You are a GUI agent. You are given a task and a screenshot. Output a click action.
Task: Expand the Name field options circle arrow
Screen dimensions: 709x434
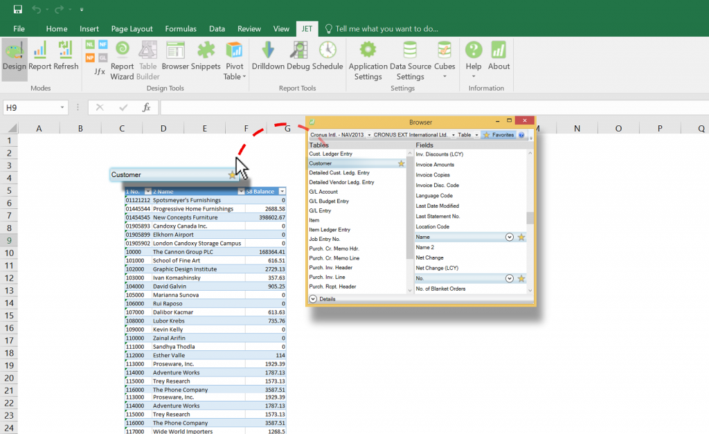[509, 237]
